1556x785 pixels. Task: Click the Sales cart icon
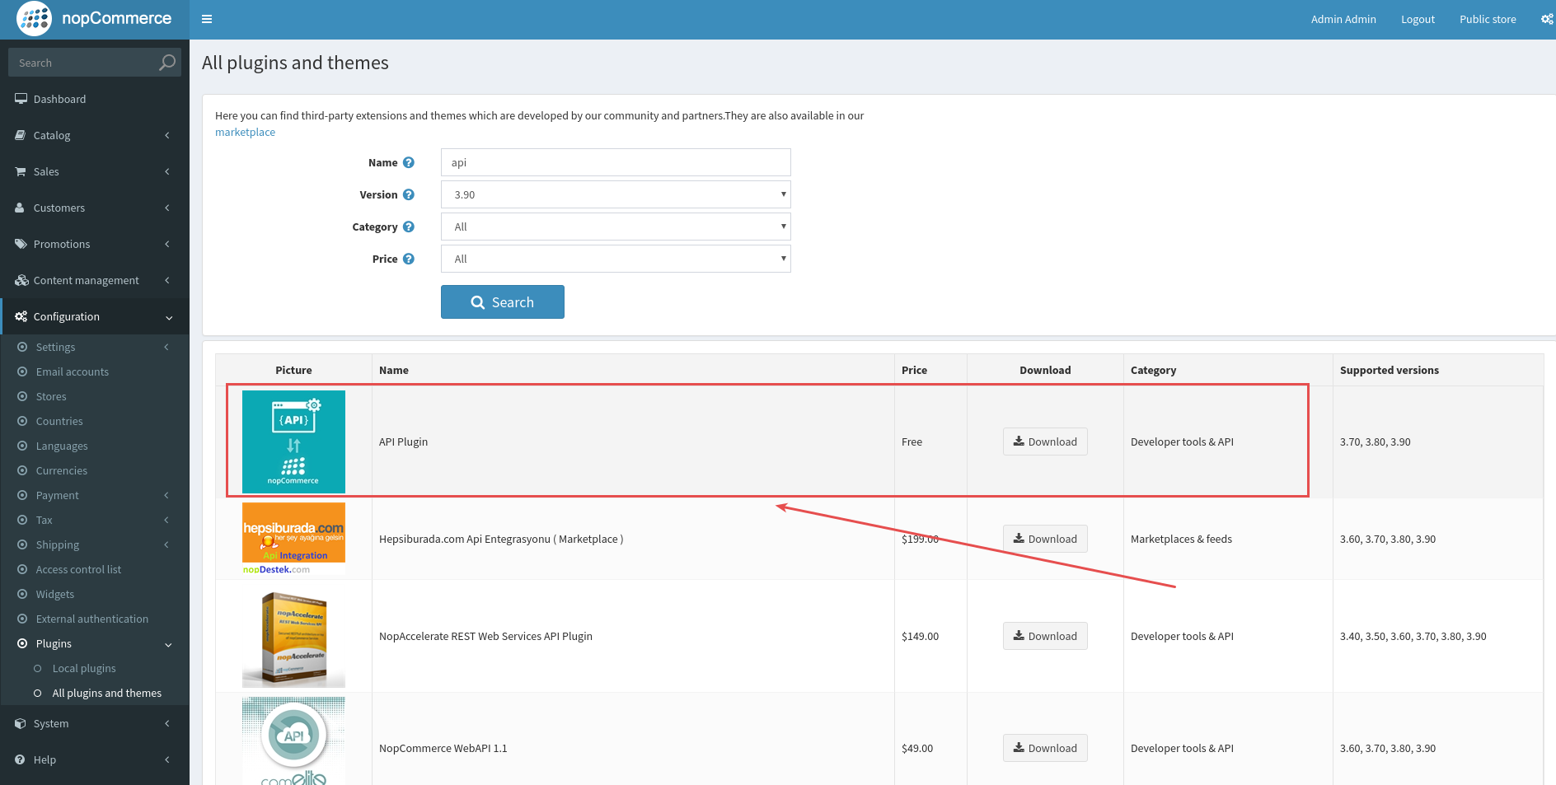[x=21, y=171]
